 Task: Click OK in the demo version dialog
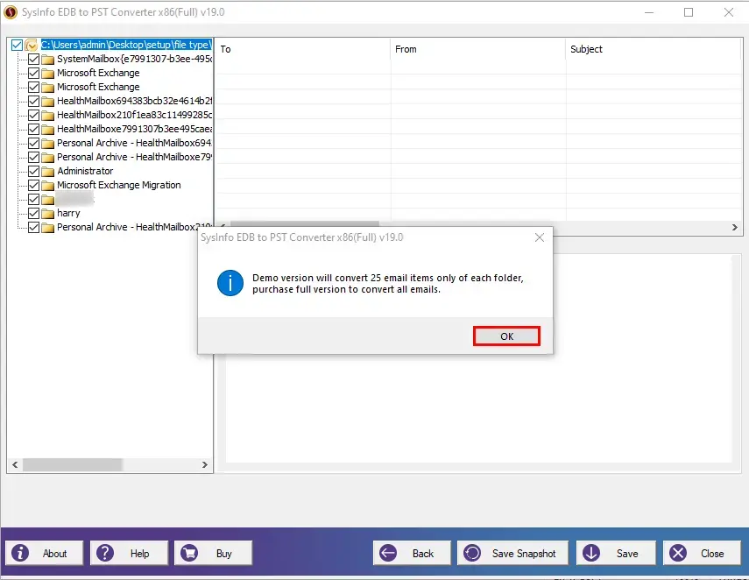506,336
